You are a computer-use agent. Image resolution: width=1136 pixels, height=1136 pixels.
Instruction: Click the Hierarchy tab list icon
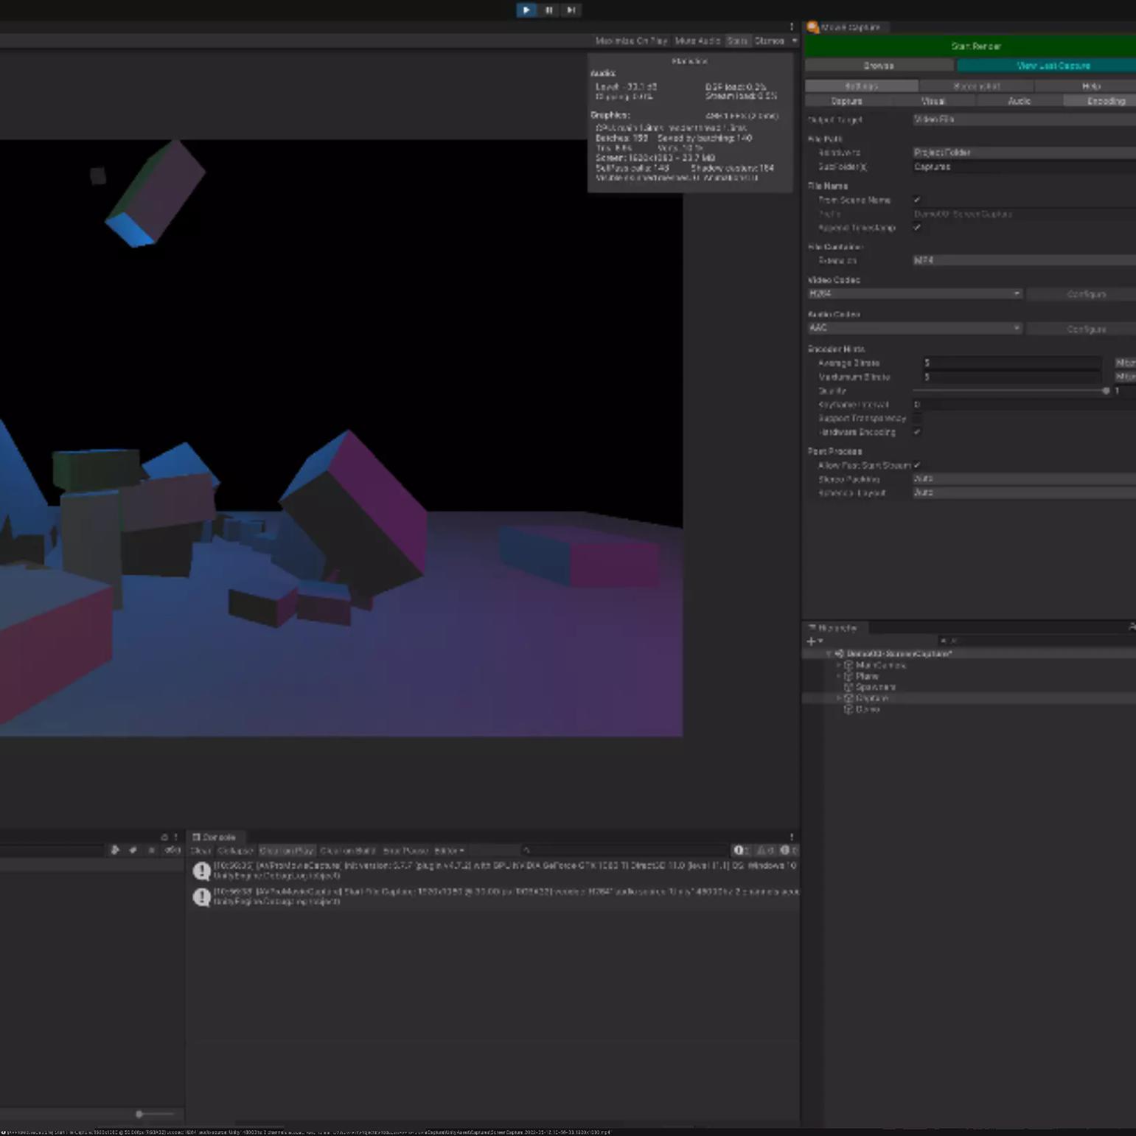[x=812, y=628]
